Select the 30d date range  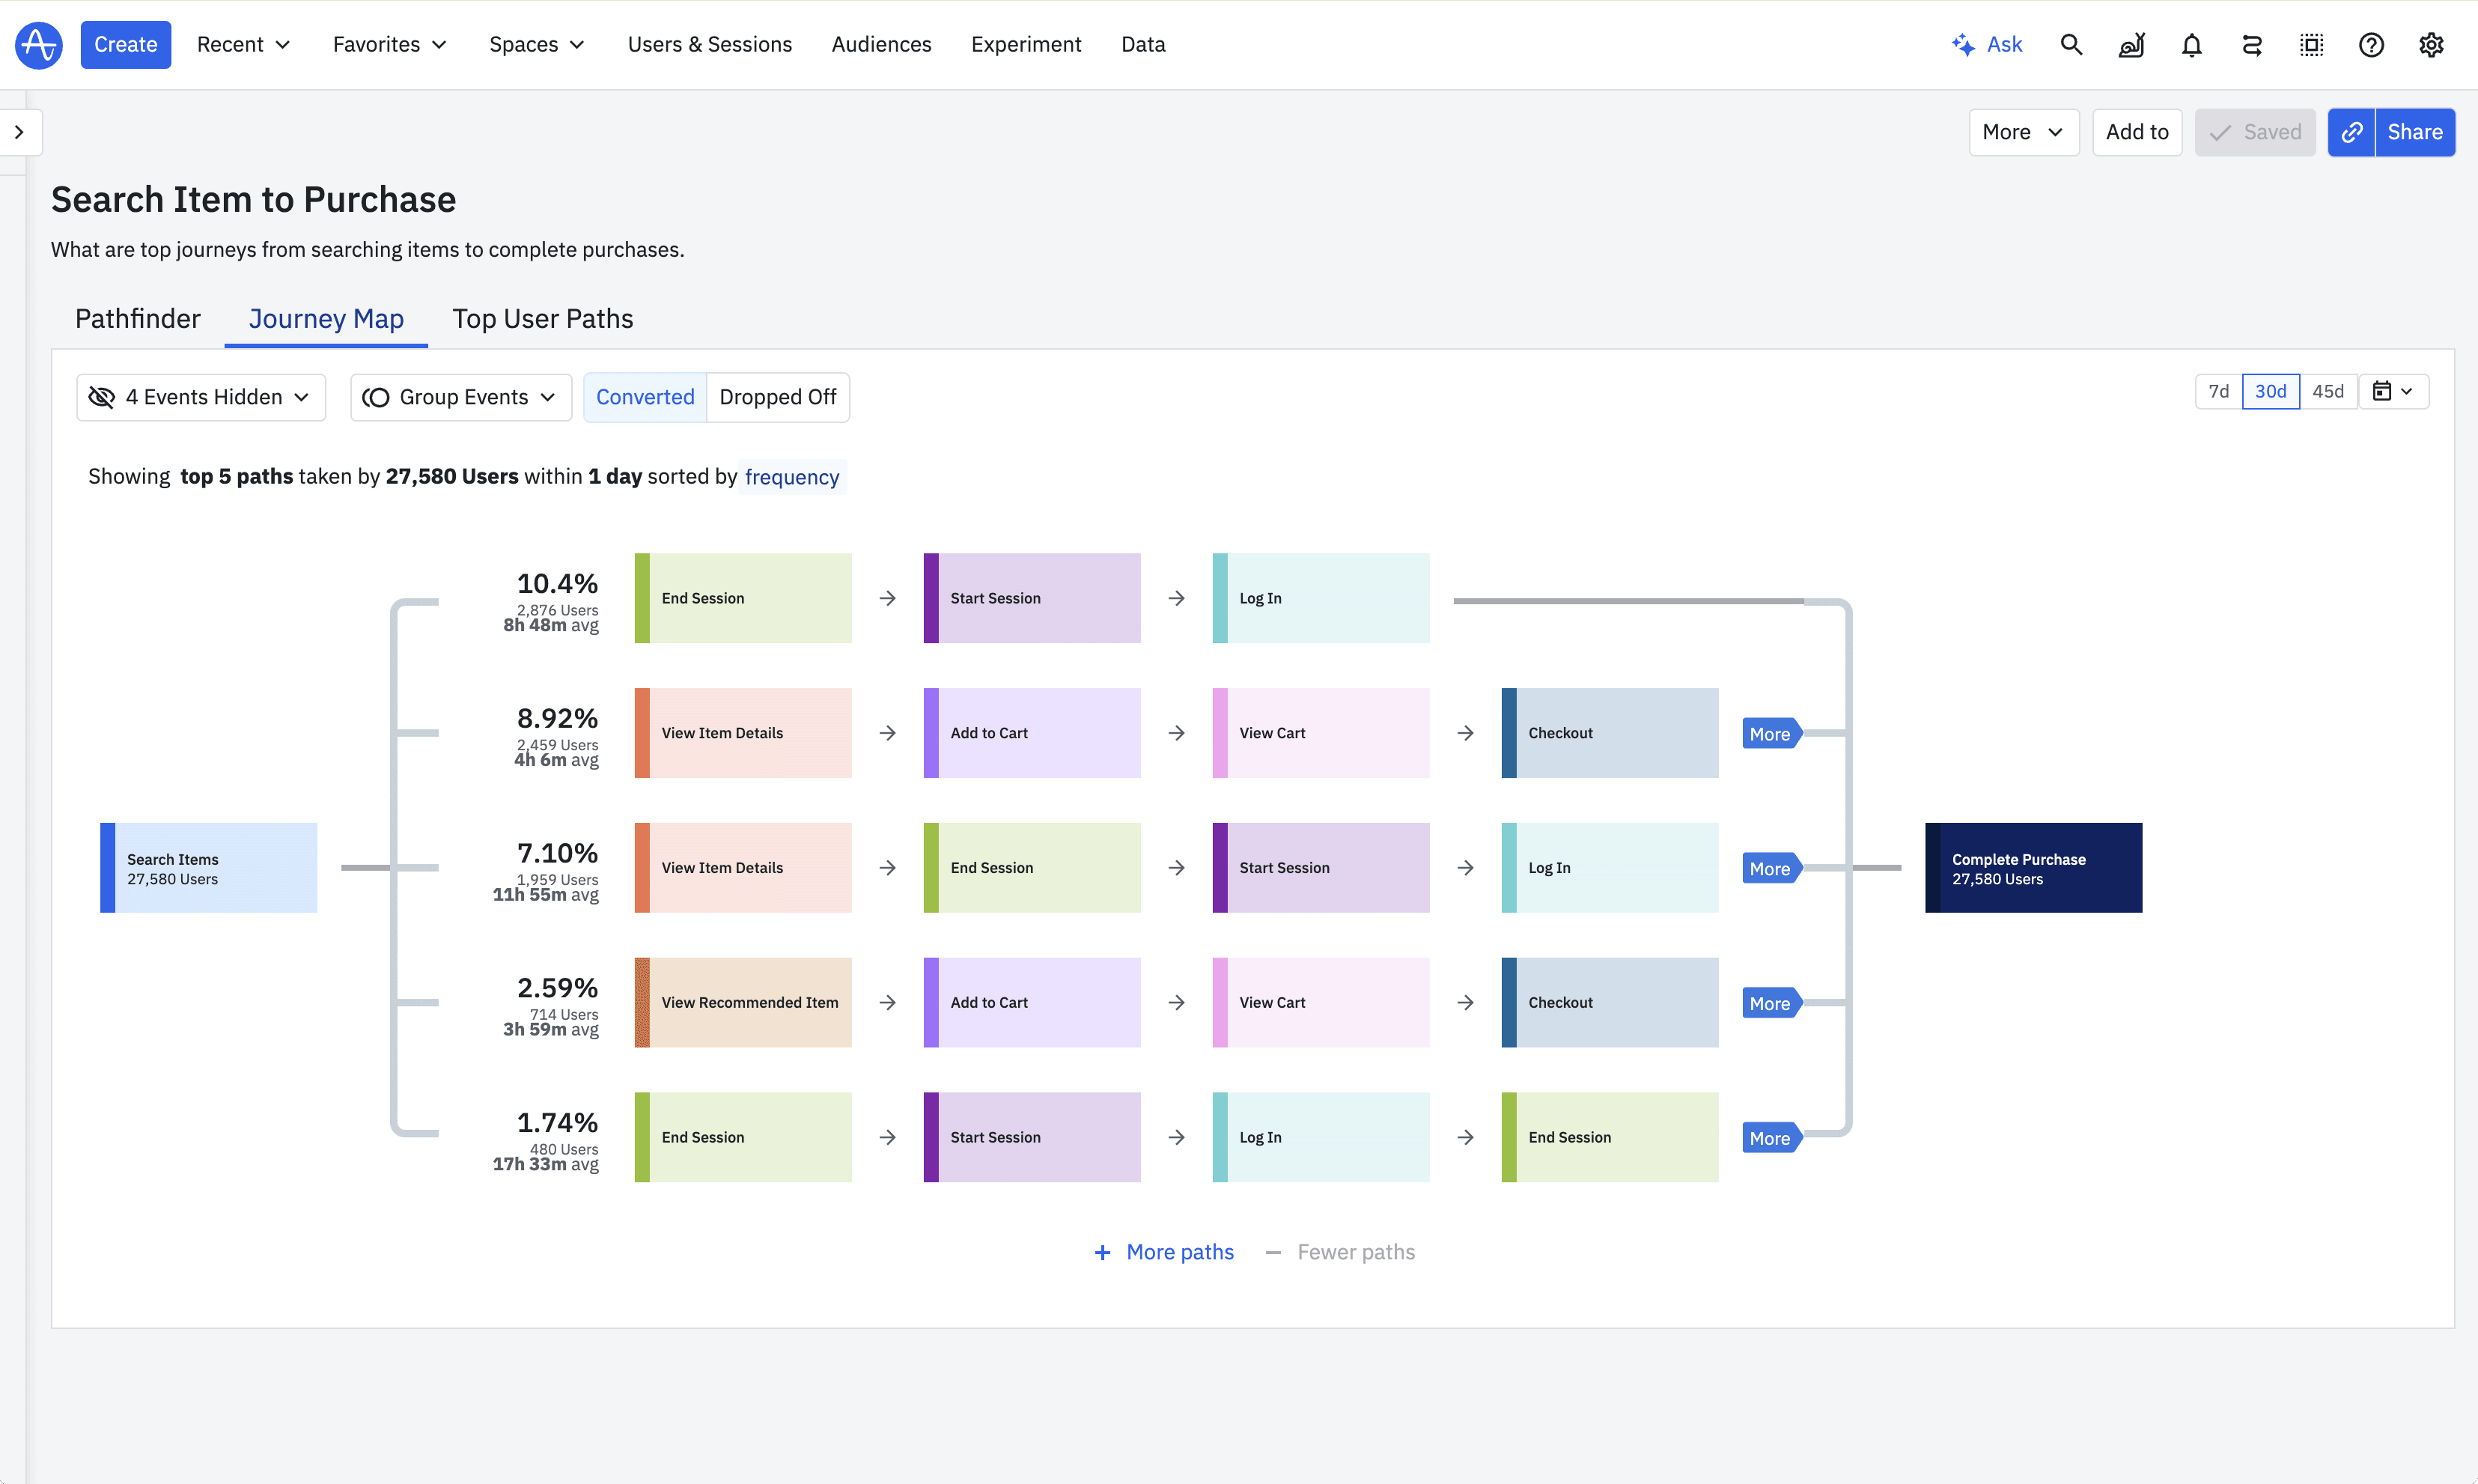(x=2270, y=391)
